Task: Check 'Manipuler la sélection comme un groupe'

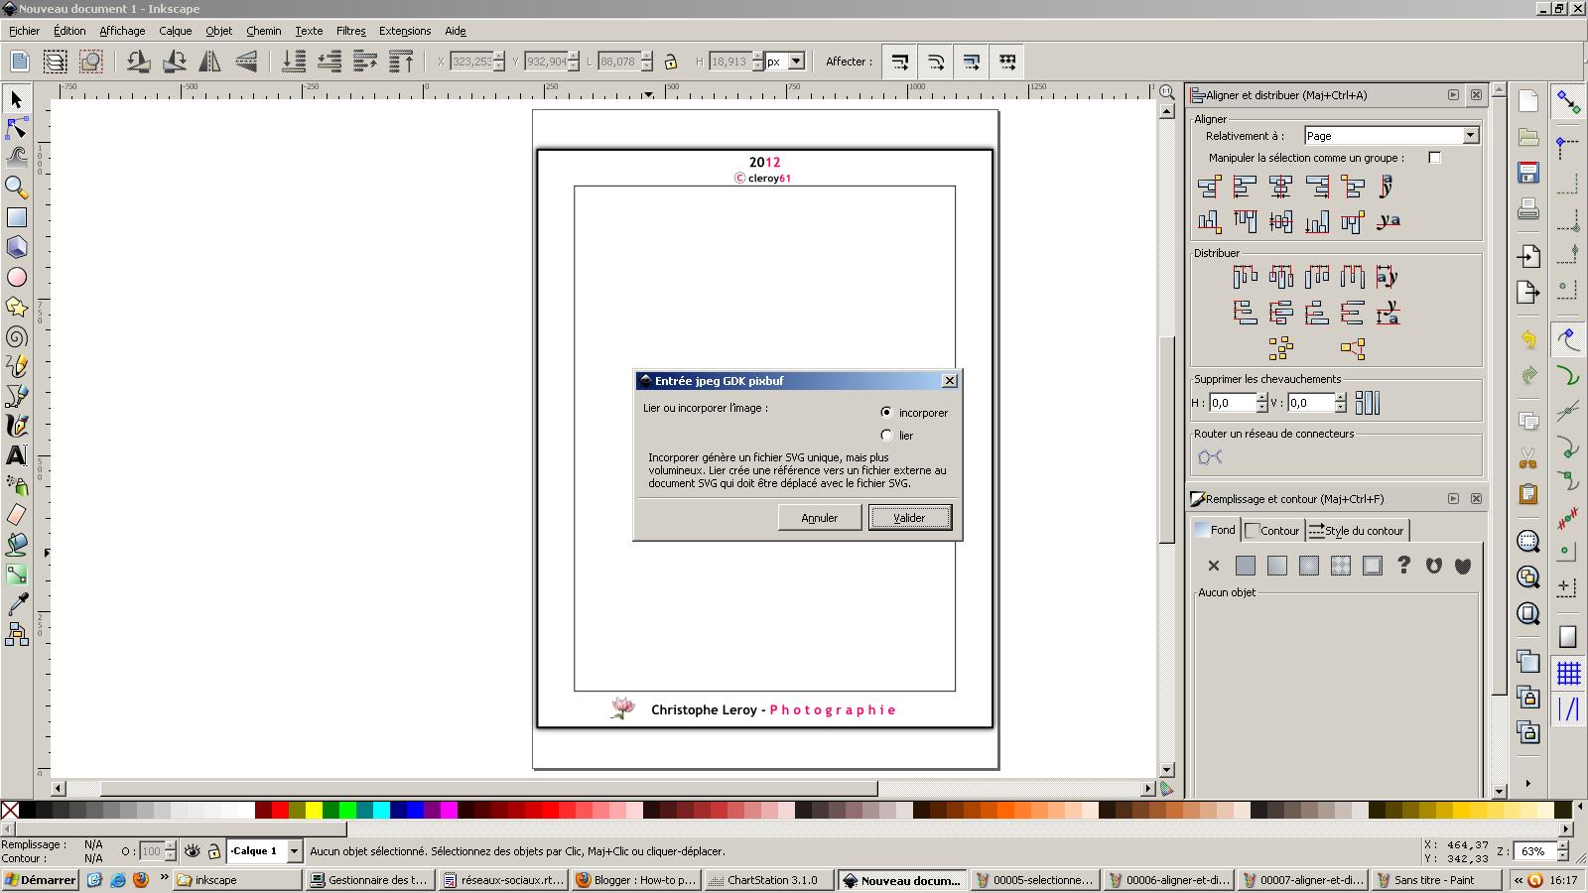Action: (1434, 157)
